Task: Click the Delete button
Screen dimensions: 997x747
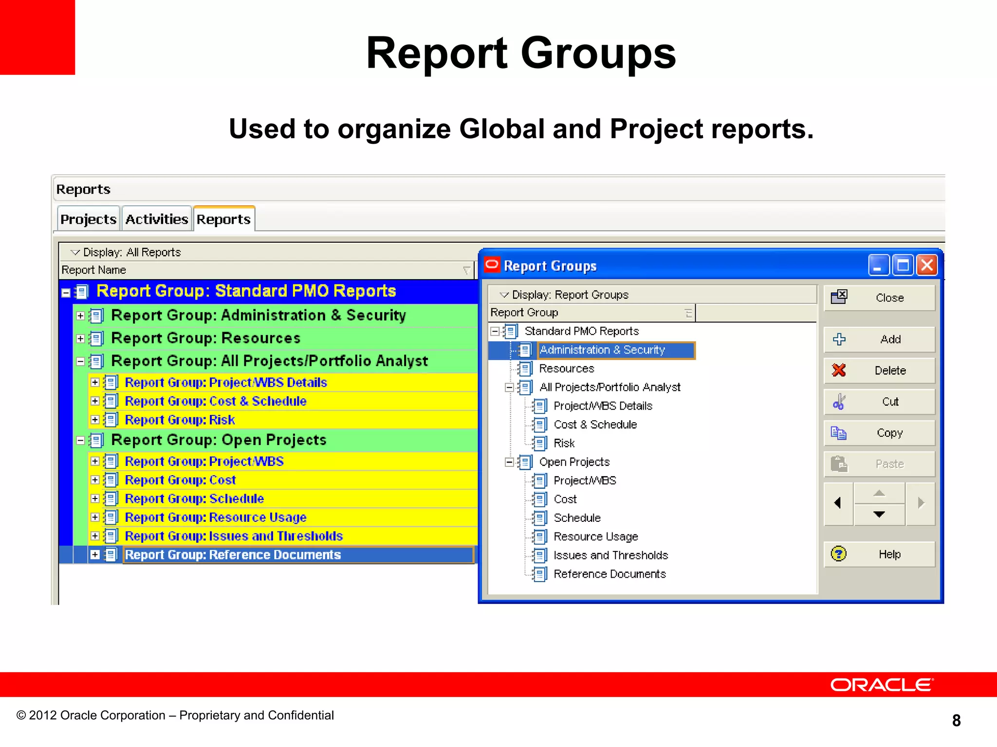Action: (879, 371)
